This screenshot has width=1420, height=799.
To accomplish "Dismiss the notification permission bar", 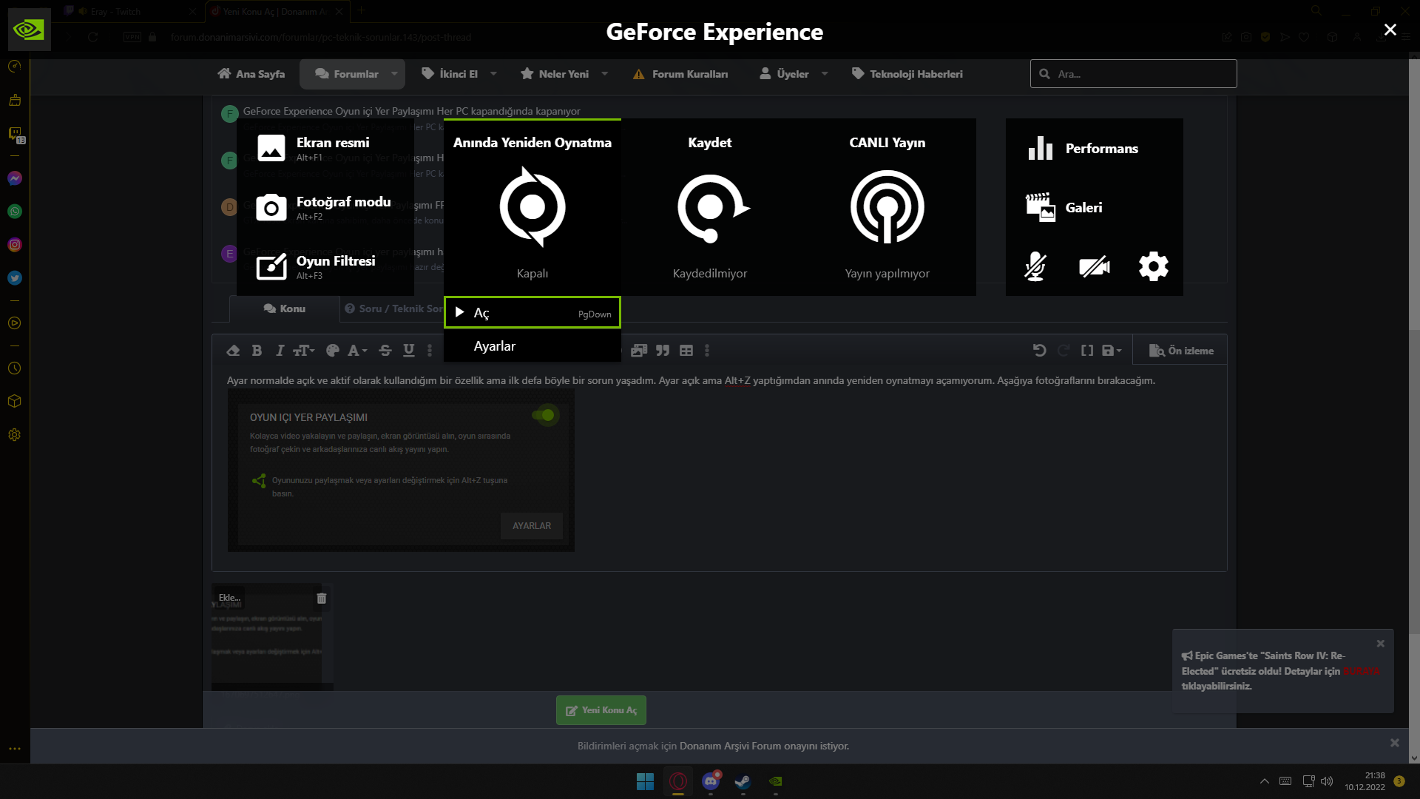I will [x=1394, y=743].
